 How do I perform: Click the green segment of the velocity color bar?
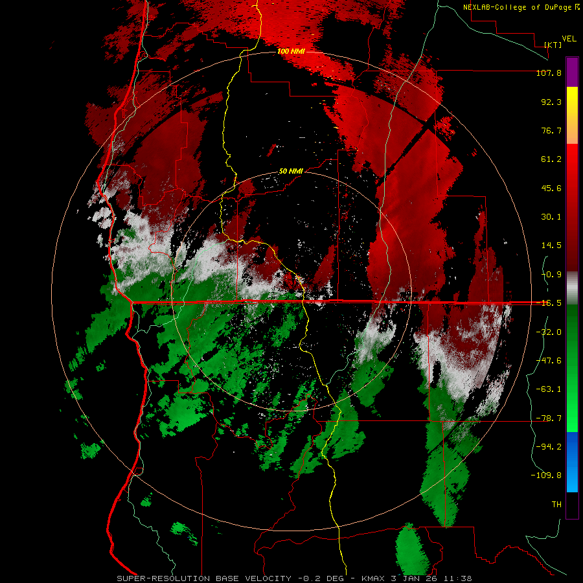point(572,368)
